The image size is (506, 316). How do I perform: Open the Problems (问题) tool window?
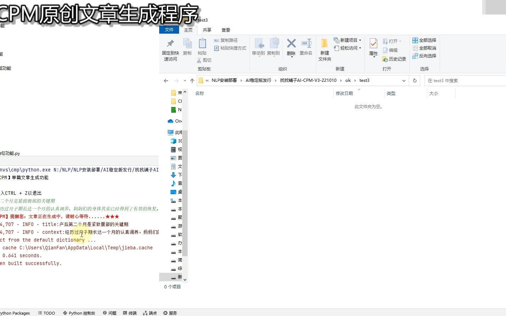110,313
